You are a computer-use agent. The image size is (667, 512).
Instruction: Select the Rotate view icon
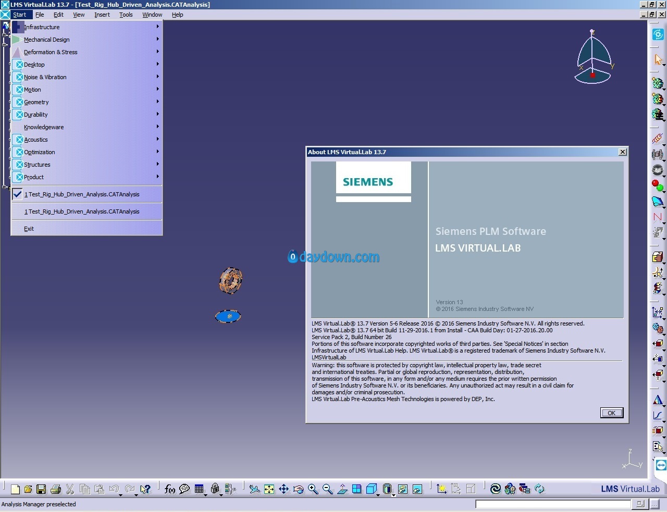(x=298, y=489)
